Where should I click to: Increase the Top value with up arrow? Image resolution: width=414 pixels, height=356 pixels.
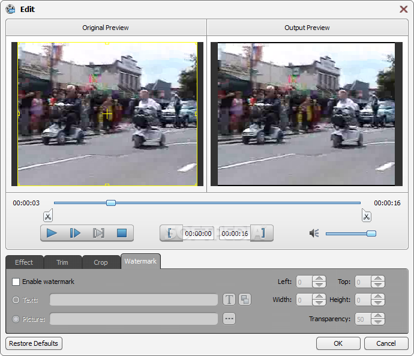coord(378,279)
